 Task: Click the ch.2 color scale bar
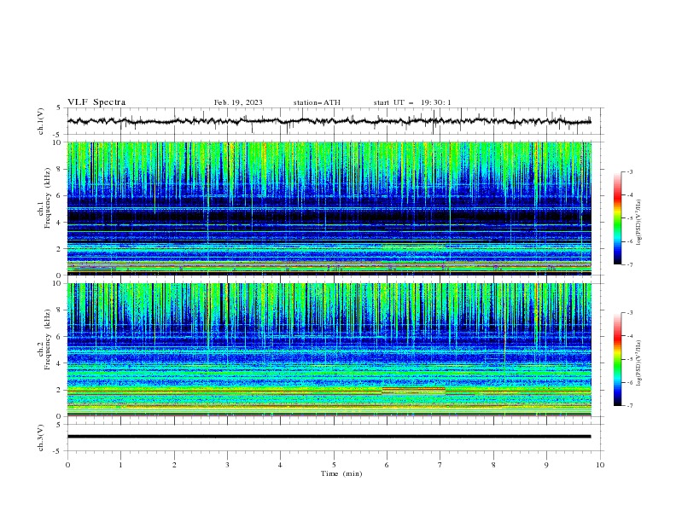(x=618, y=359)
